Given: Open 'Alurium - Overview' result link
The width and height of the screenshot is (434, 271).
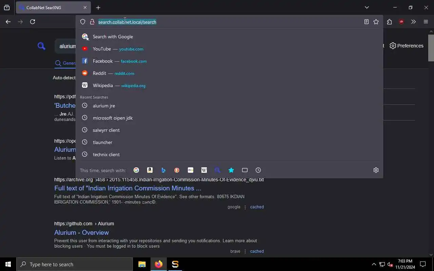Looking at the screenshot, I should 81,232.
